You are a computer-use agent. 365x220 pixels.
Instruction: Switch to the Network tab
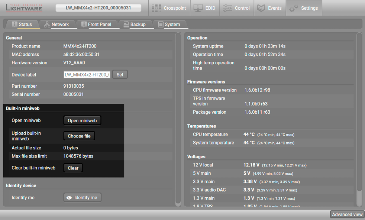58,25
